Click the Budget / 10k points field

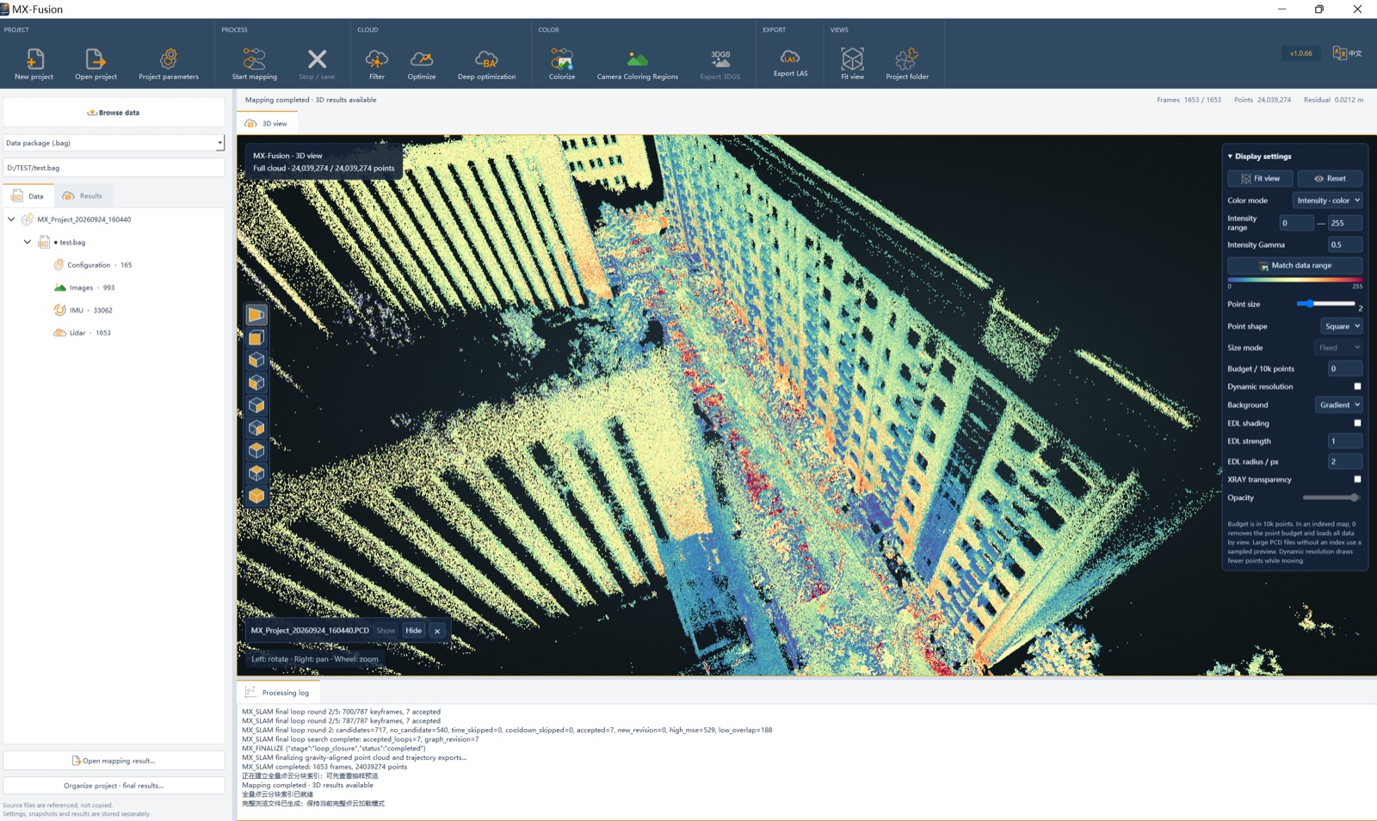1345,368
